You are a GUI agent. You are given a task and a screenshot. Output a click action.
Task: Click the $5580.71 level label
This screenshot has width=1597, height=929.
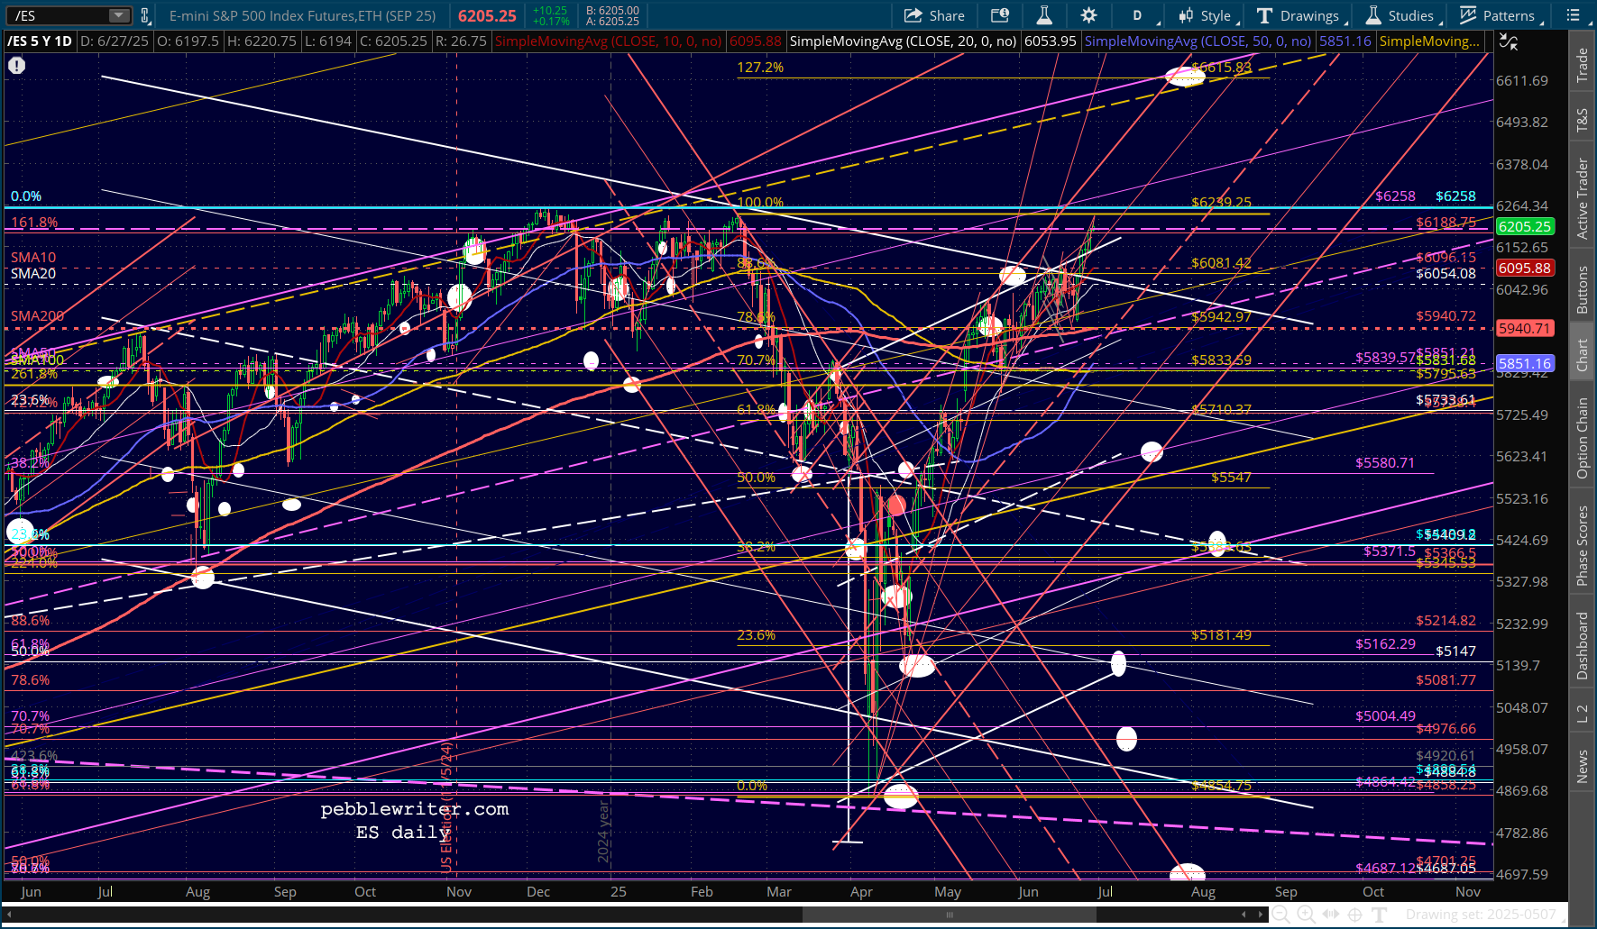pos(1385,463)
